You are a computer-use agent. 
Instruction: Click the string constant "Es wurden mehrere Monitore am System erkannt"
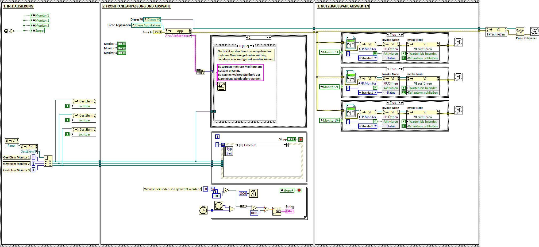tap(240, 73)
